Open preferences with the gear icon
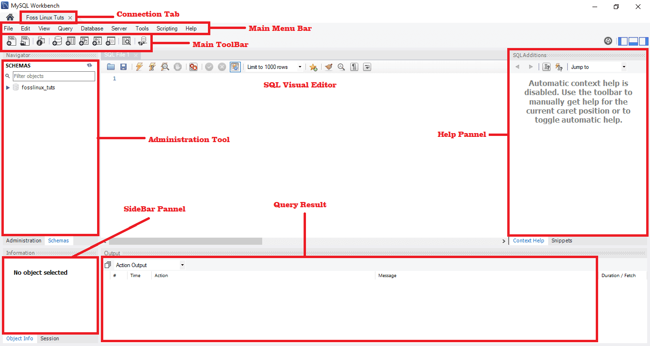 coord(608,41)
